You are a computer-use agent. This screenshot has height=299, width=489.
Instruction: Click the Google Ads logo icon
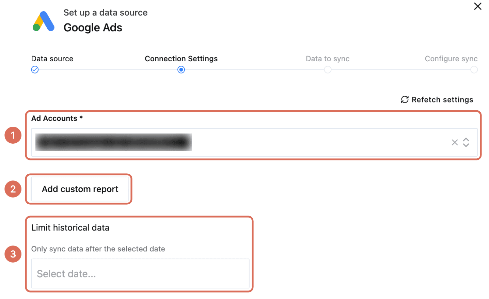(44, 21)
